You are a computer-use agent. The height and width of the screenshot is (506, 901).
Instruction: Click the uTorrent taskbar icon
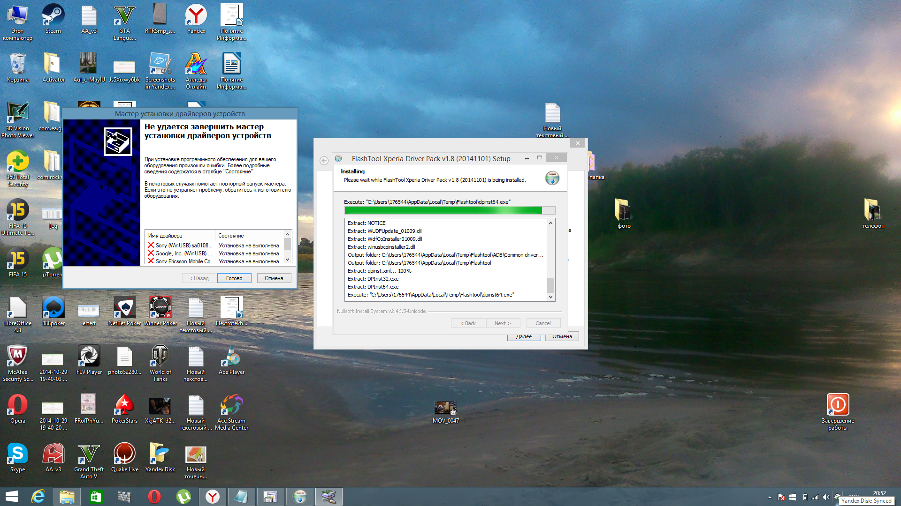click(x=183, y=497)
